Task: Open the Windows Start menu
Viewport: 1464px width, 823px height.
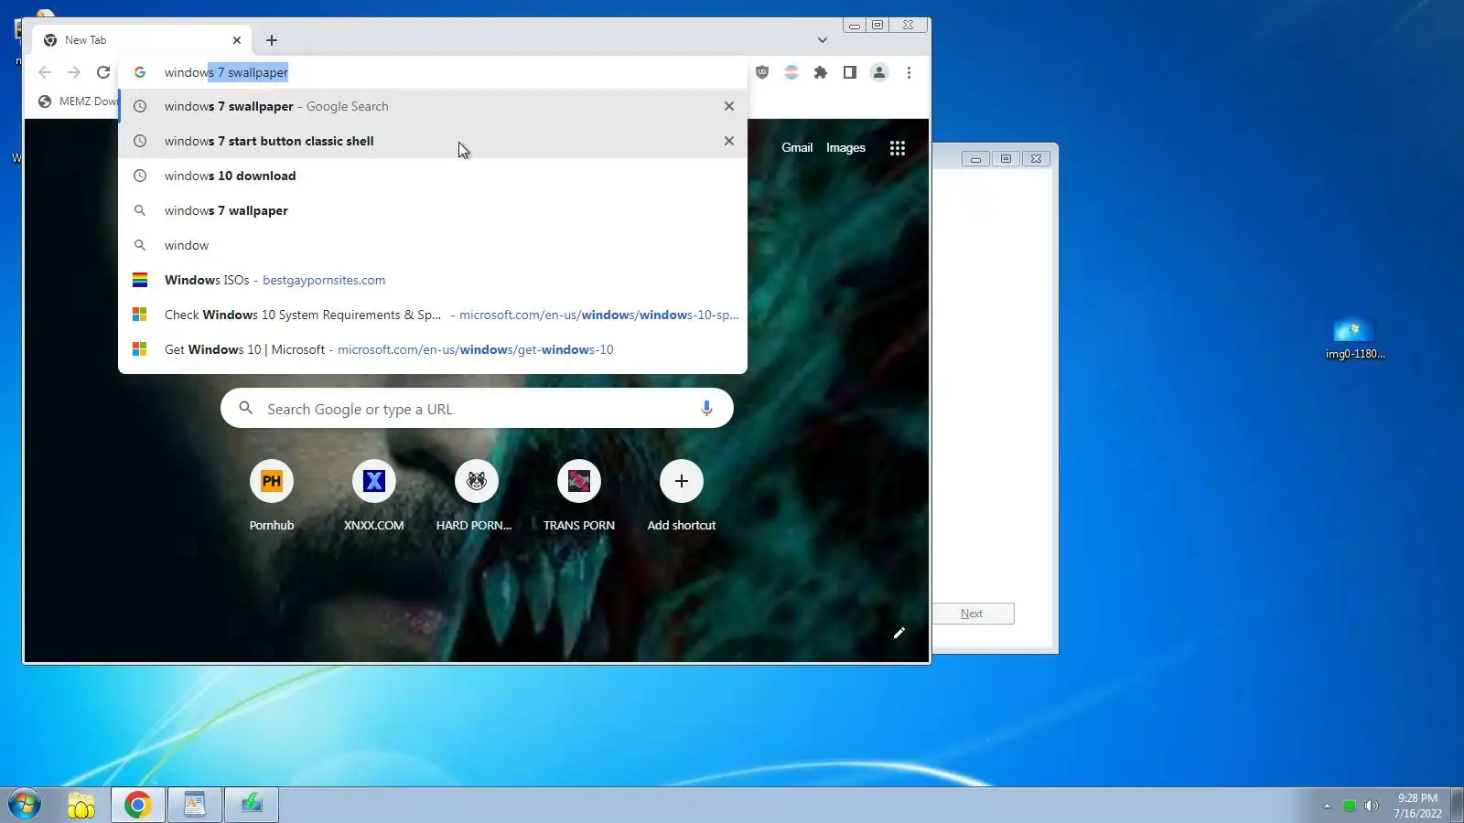Action: point(25,805)
